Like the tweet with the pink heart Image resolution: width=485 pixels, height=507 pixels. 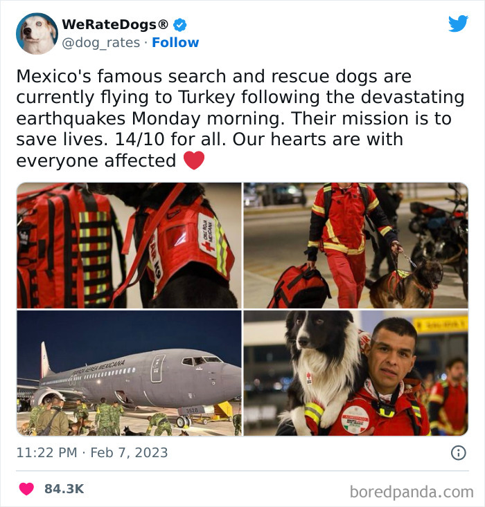click(x=26, y=489)
